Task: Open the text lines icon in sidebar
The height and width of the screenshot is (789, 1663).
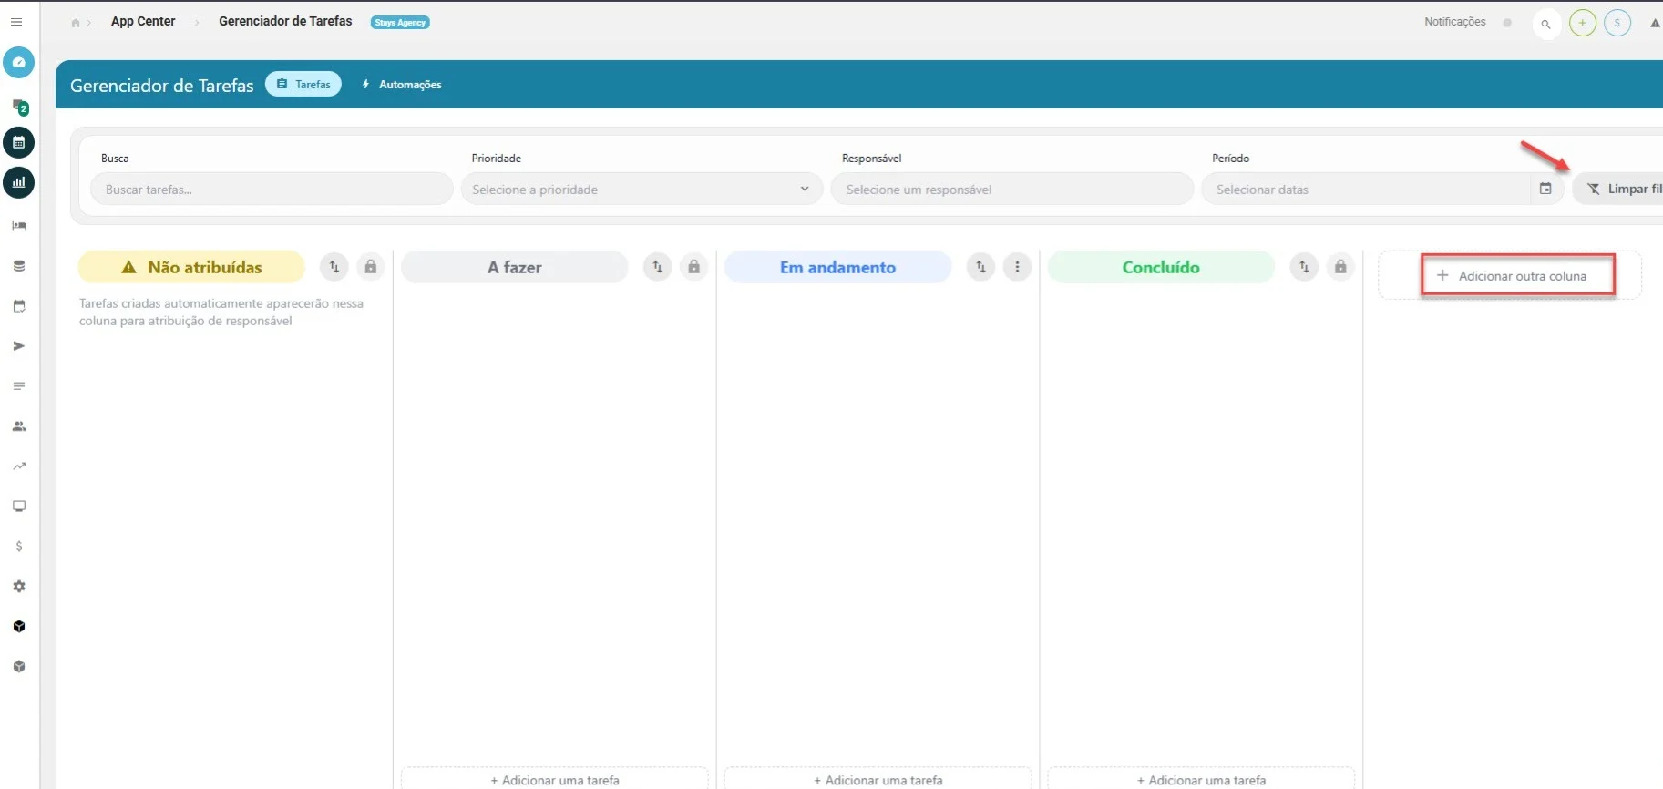Action: [x=19, y=386]
